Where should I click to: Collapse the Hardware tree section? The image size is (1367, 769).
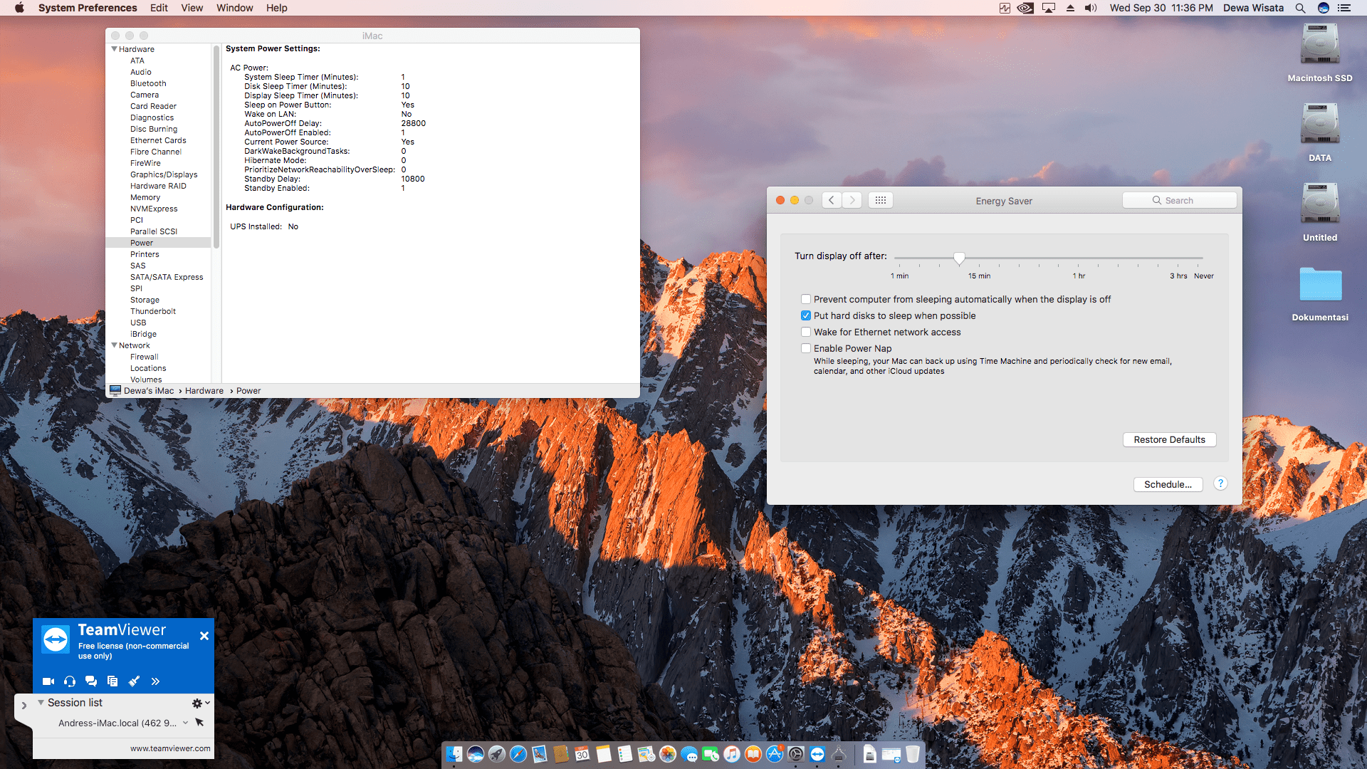114,49
